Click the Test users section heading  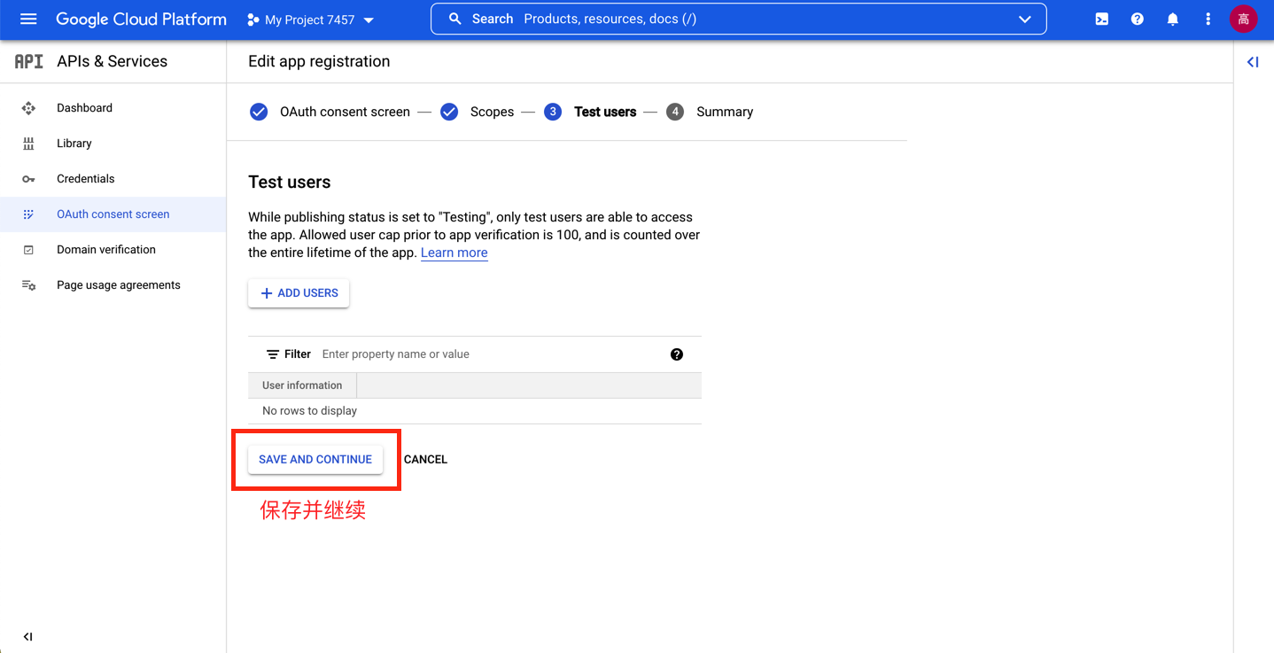289,182
